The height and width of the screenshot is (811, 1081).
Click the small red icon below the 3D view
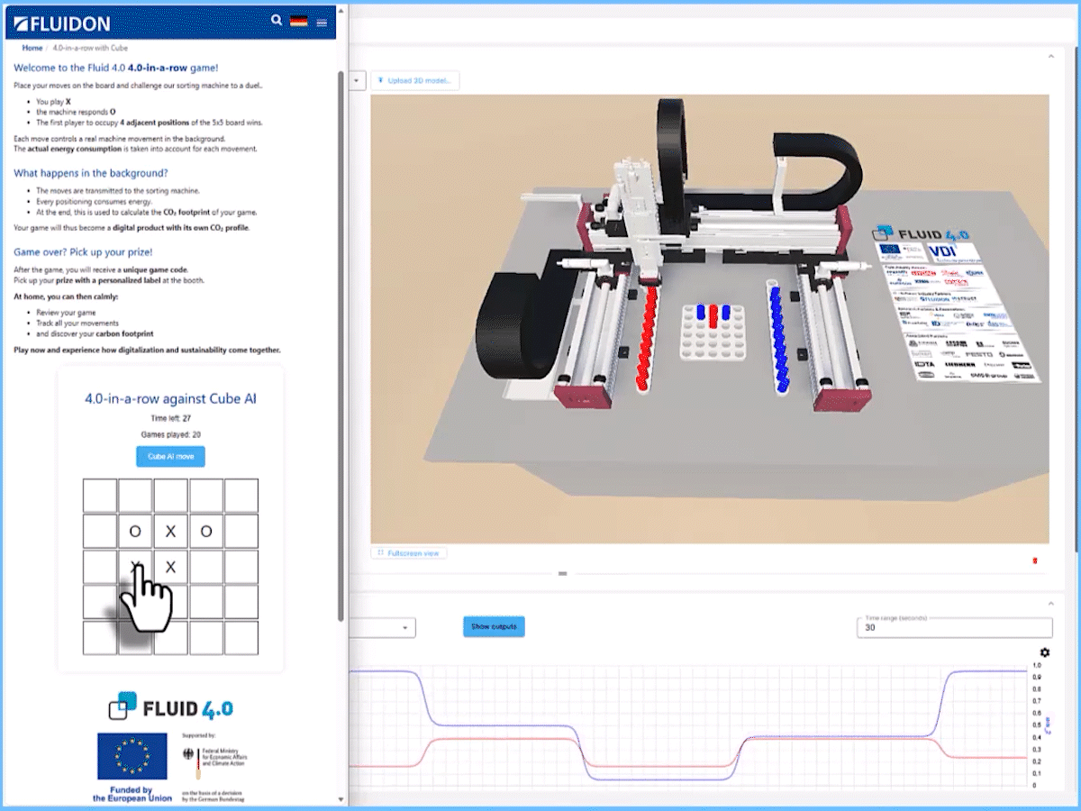tap(1034, 561)
